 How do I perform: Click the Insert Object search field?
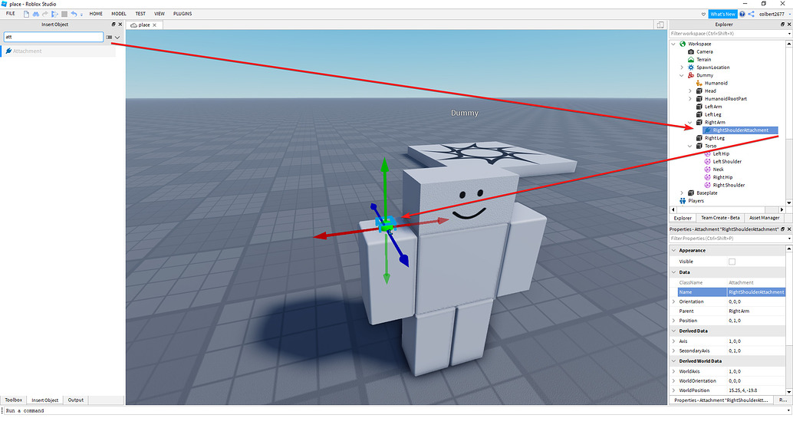point(54,37)
